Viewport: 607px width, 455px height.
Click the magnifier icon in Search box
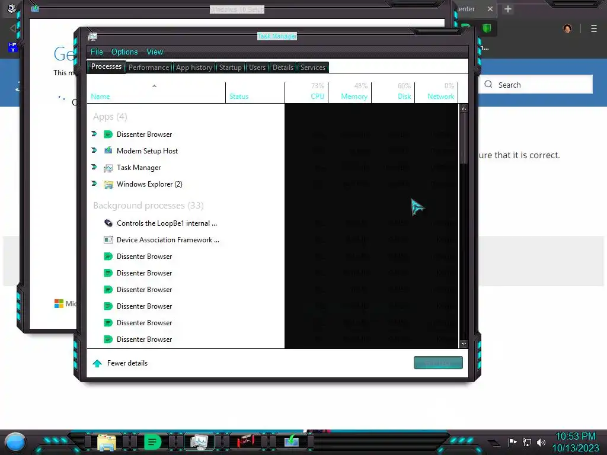click(488, 84)
